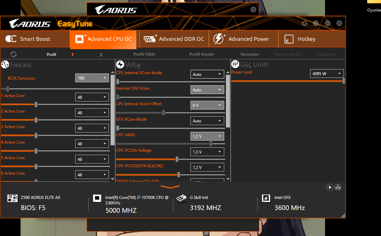
Task: Open CPU Internal VCore Mode dropdown
Action: 207,75
